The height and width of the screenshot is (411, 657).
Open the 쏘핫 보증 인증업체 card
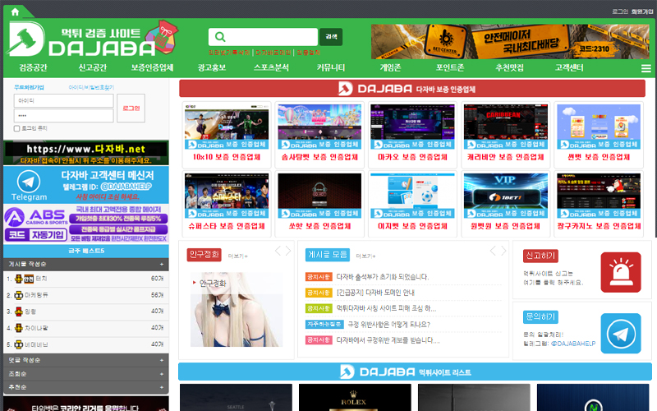(319, 203)
